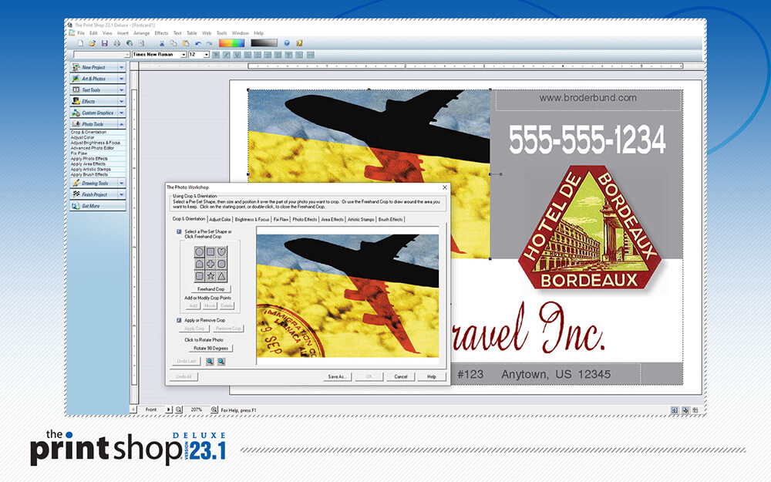
Task: Click the status bar zoom-out magnifier left of 207%
Action: click(179, 410)
